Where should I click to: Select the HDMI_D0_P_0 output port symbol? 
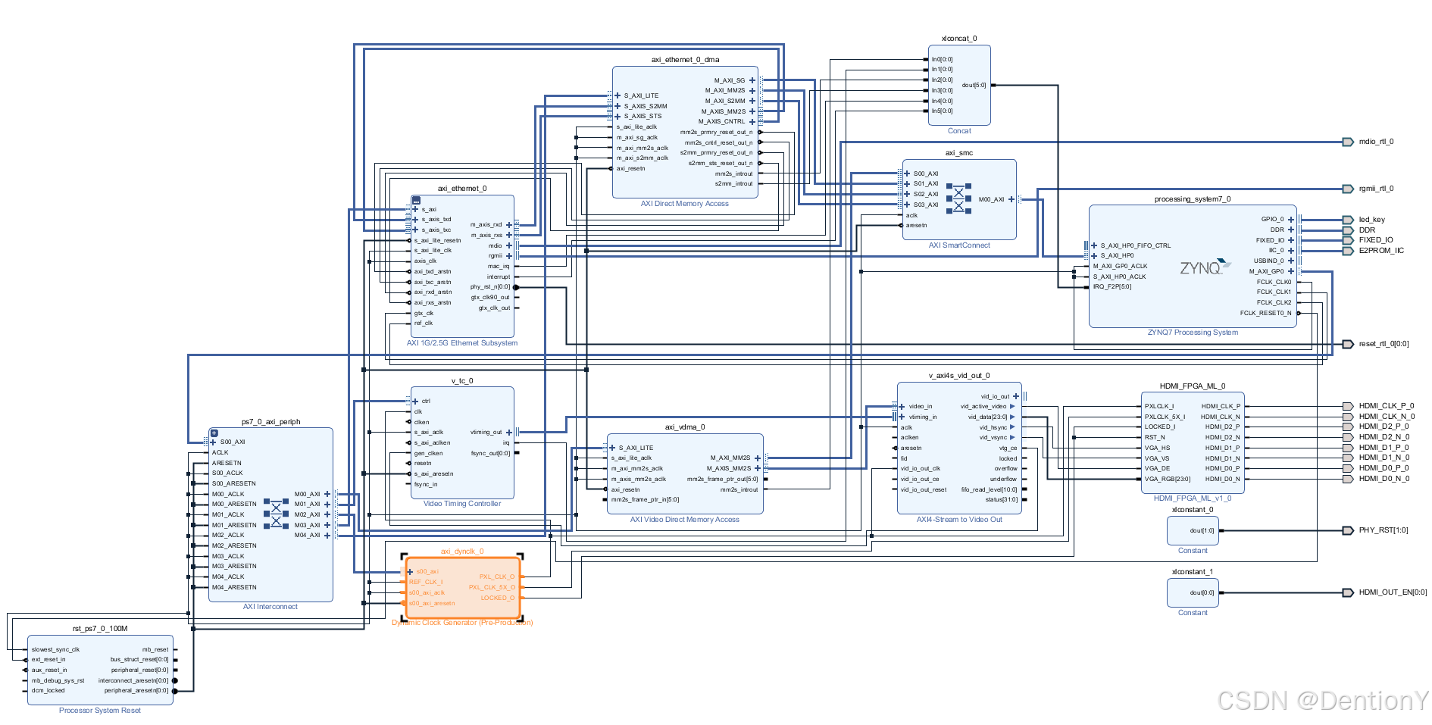click(1347, 468)
